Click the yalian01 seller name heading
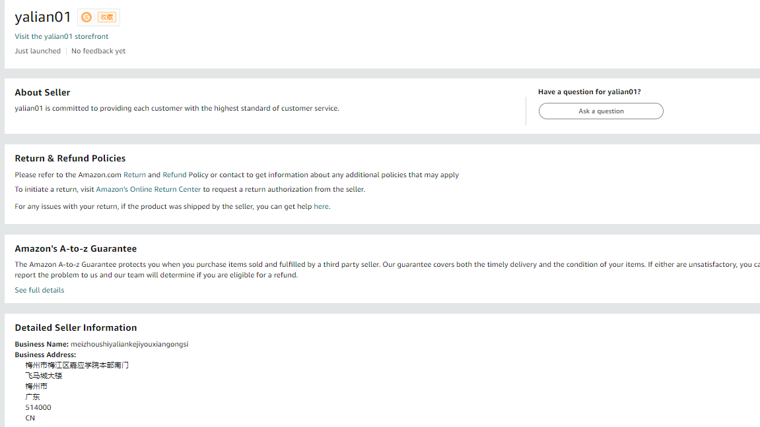This screenshot has height=427, width=760. (43, 17)
